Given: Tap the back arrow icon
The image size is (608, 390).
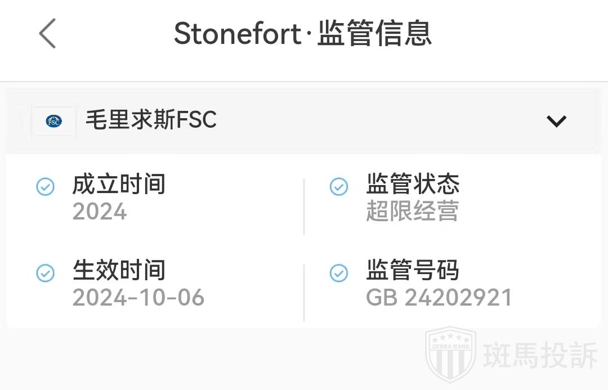Looking at the screenshot, I should pos(47,33).
